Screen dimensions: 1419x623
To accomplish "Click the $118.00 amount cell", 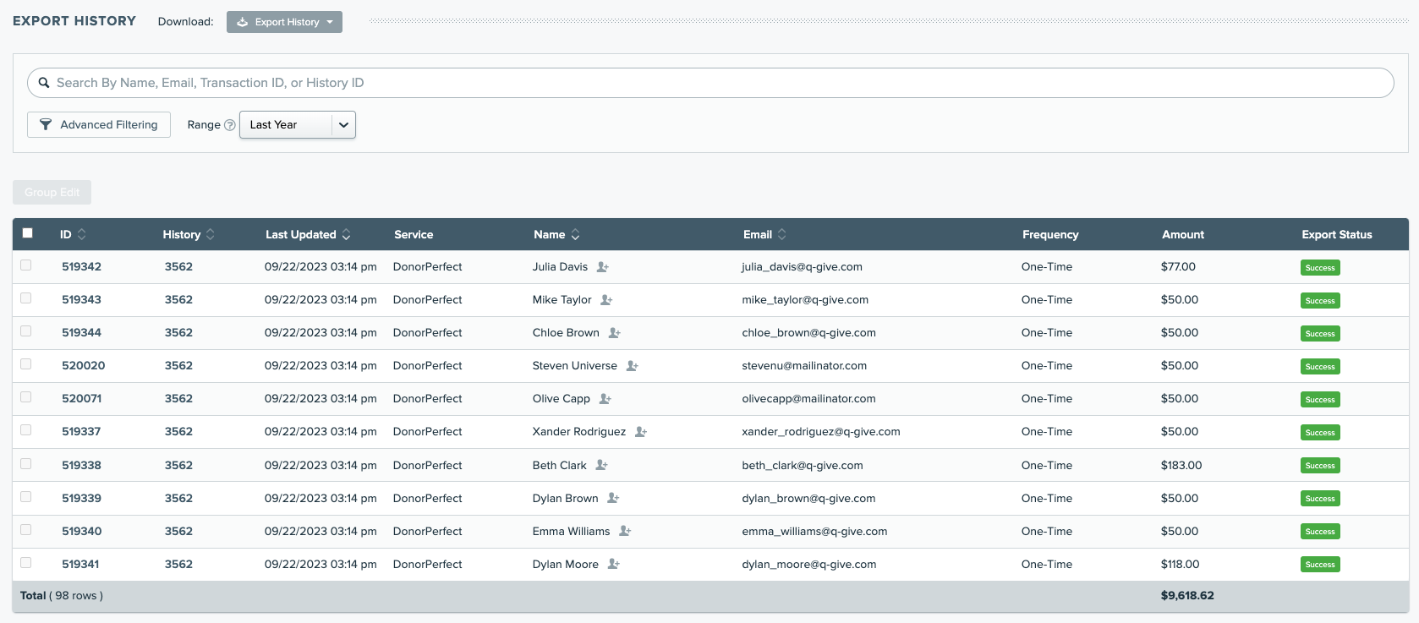I will (x=1180, y=565).
